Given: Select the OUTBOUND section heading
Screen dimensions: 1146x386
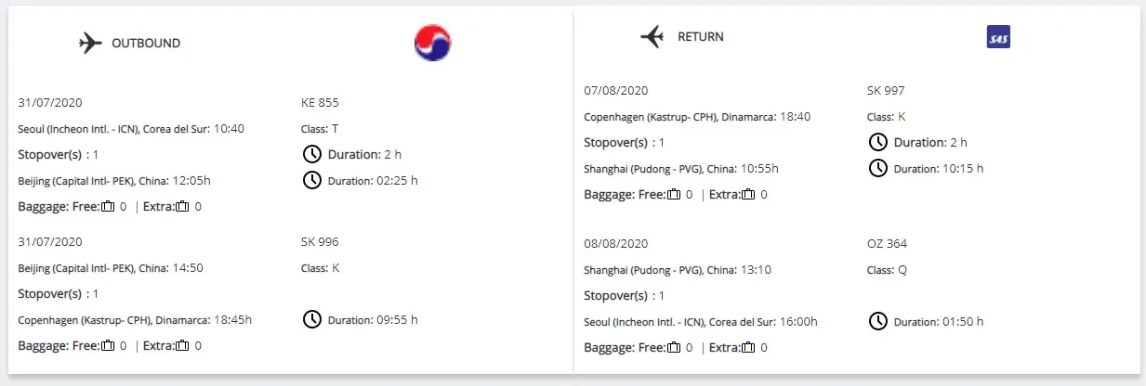Looking at the screenshot, I should (x=146, y=44).
